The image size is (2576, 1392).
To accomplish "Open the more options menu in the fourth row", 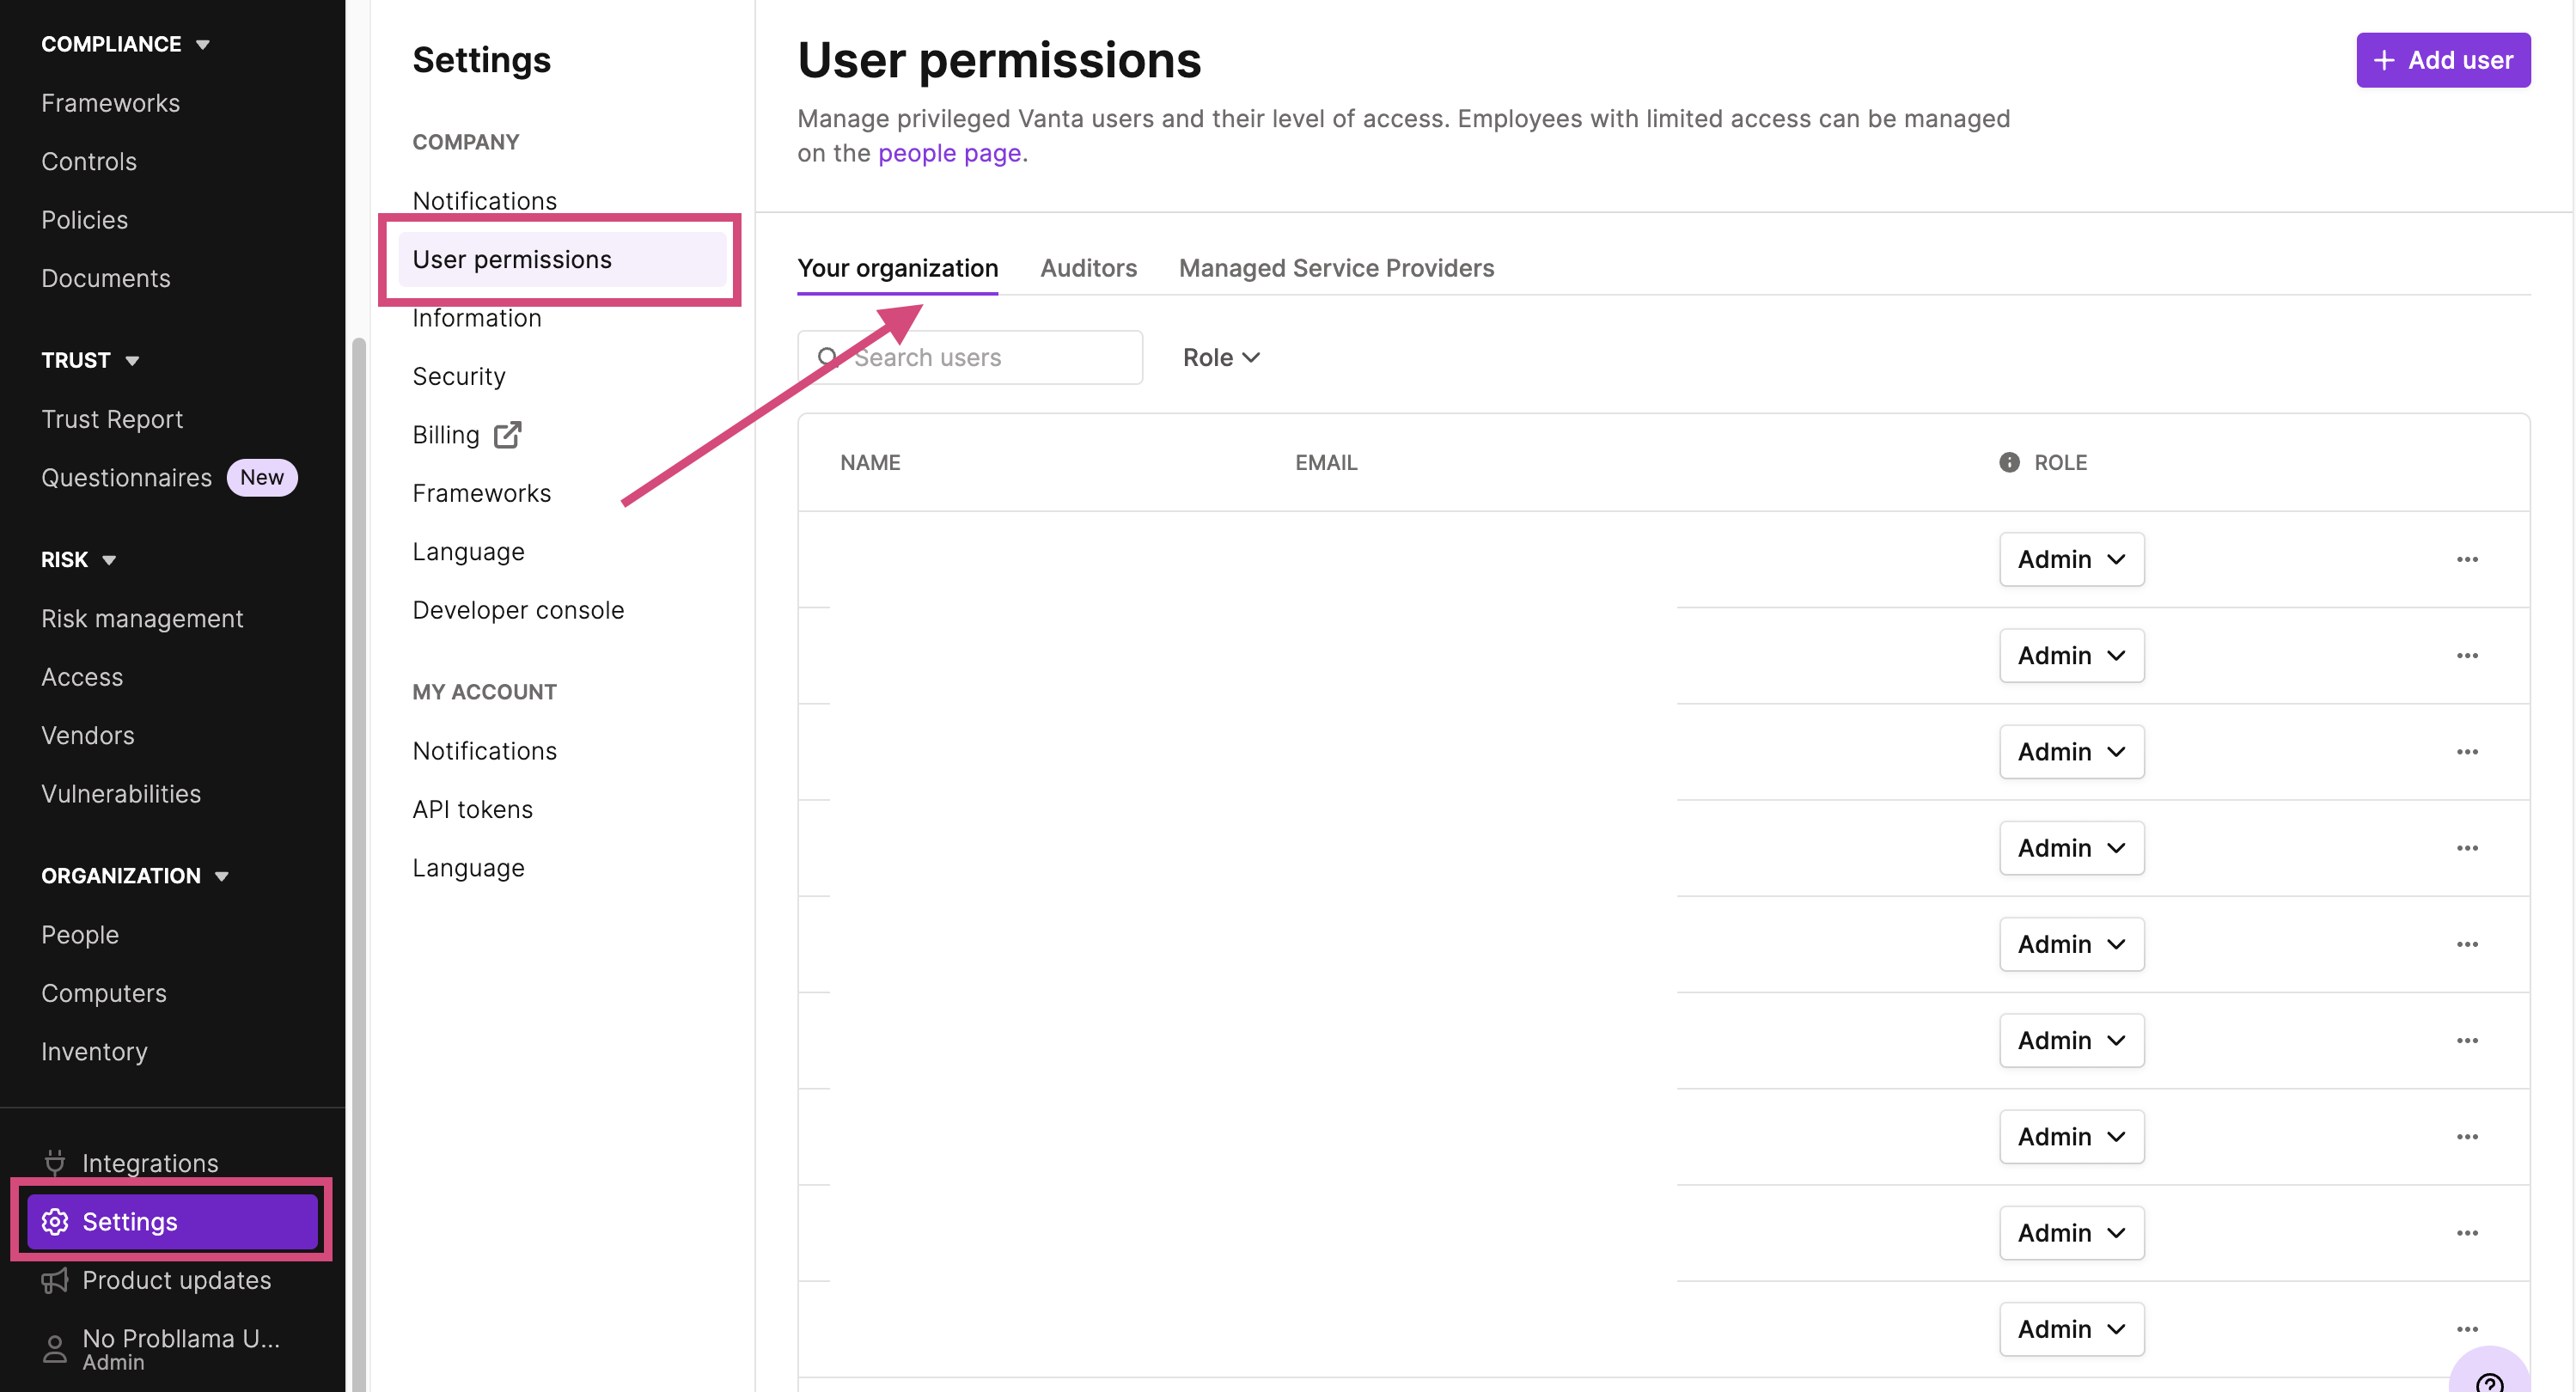I will coord(2467,848).
